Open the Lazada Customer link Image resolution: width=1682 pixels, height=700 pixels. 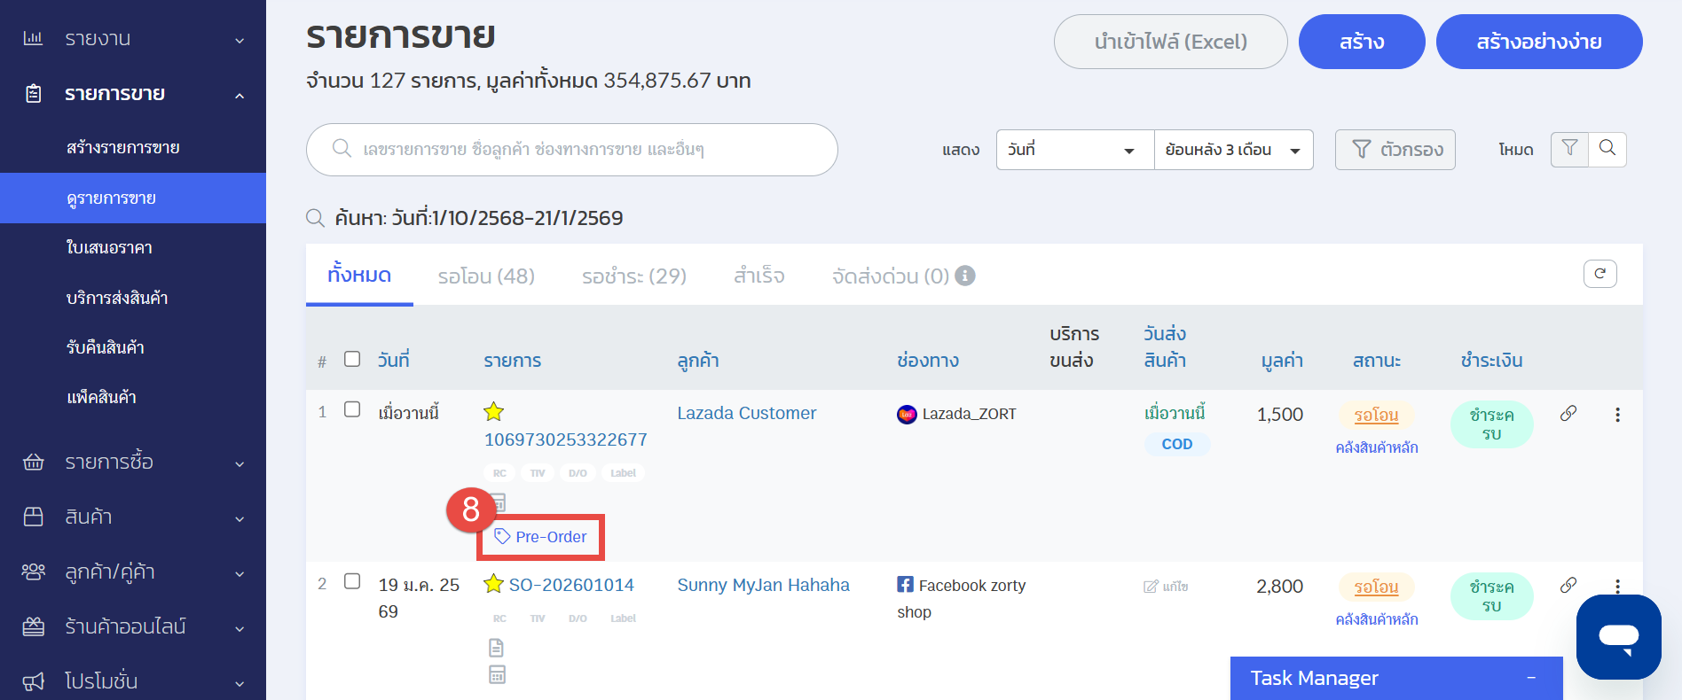[746, 413]
